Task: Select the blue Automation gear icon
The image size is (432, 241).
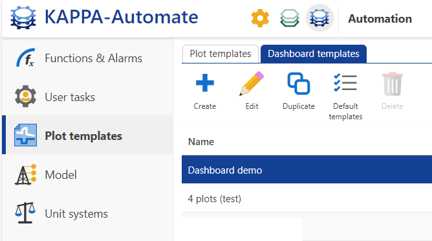Action: point(319,18)
